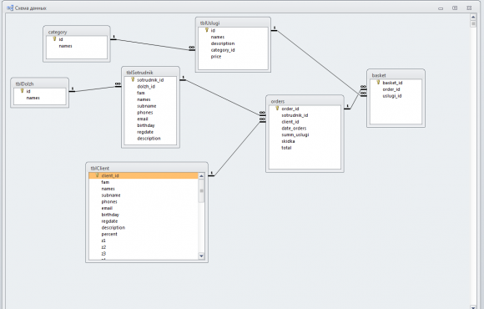Image resolution: width=484 pixels, height=309 pixels.
Task: Select the dolzh_id field in tblSotrudnik
Action: [x=146, y=87]
